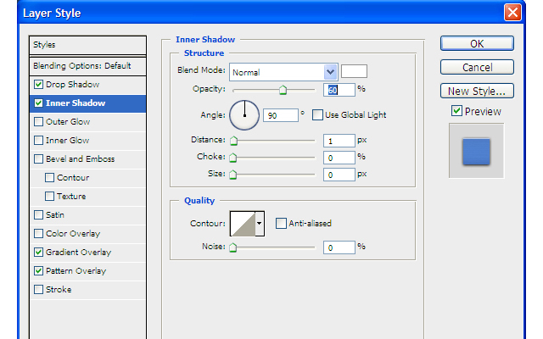543x339 pixels.
Task: Enable Anti-aliased contour option
Action: tap(281, 224)
